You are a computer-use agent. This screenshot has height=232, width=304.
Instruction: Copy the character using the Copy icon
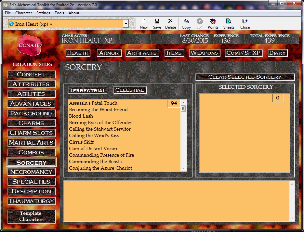[186, 24]
